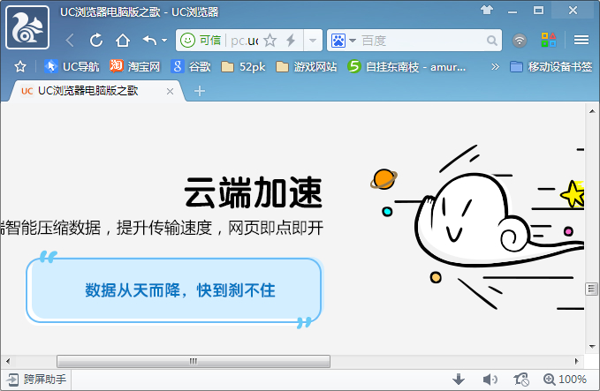Open the home page icon
The height and width of the screenshot is (391, 600).
(123, 40)
